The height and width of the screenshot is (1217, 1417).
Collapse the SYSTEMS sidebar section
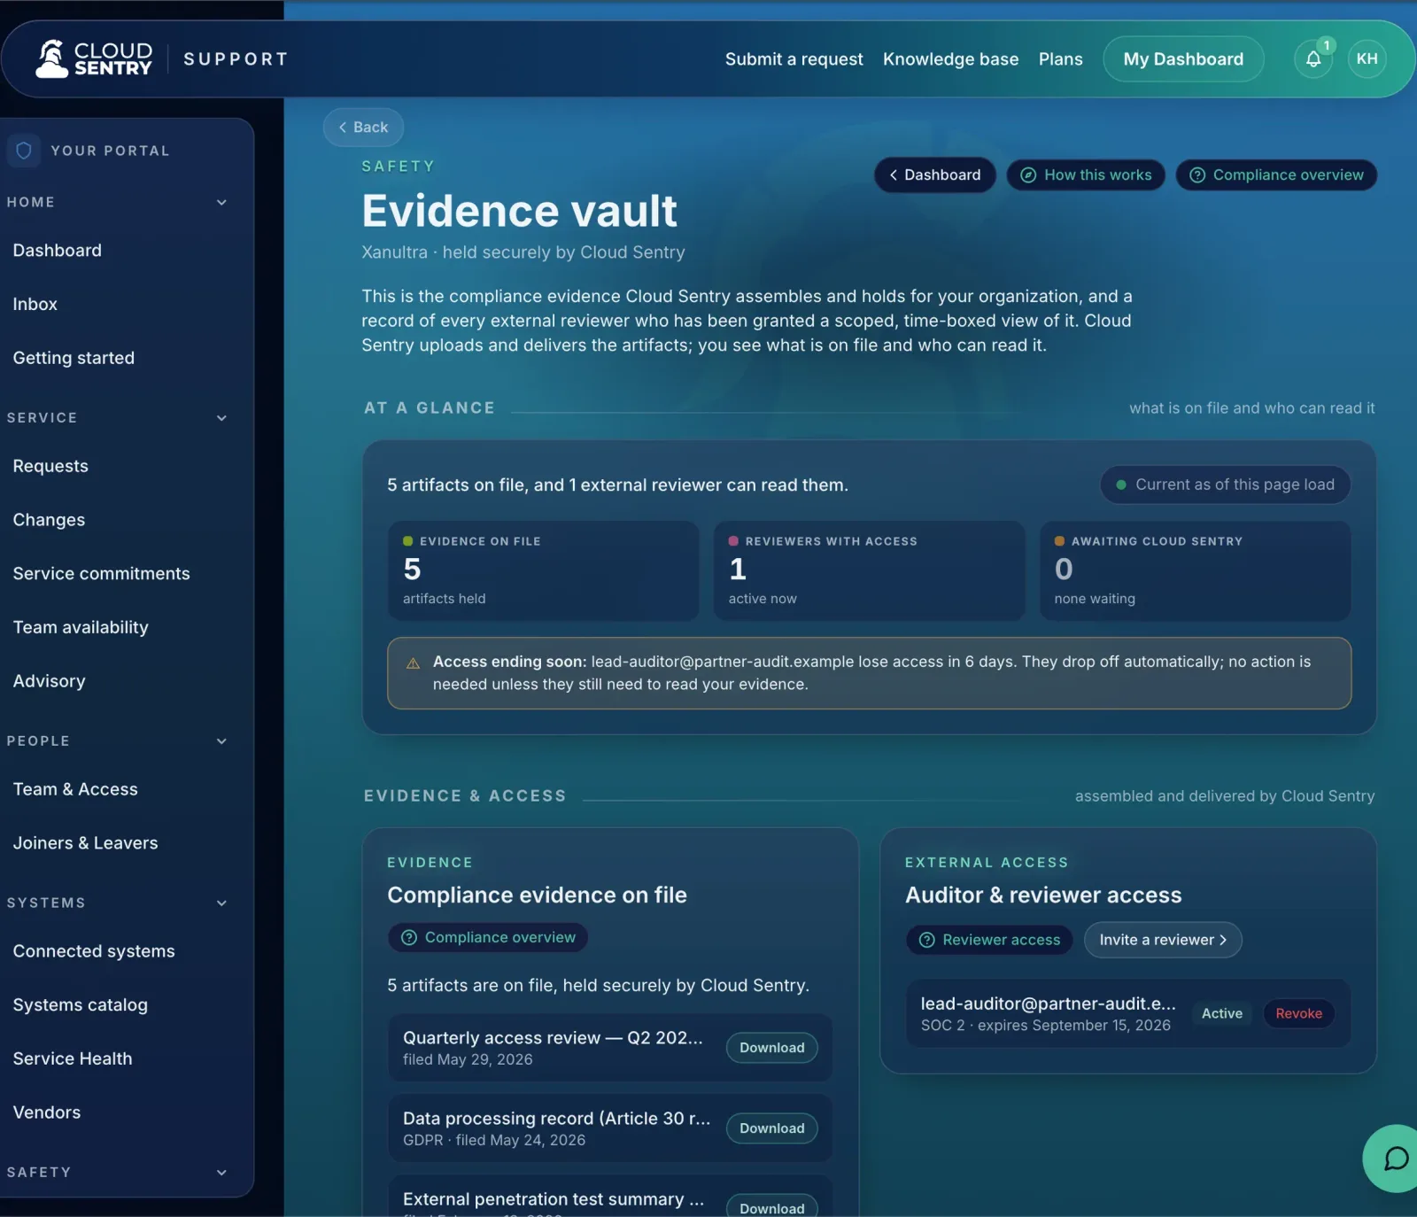(x=221, y=903)
